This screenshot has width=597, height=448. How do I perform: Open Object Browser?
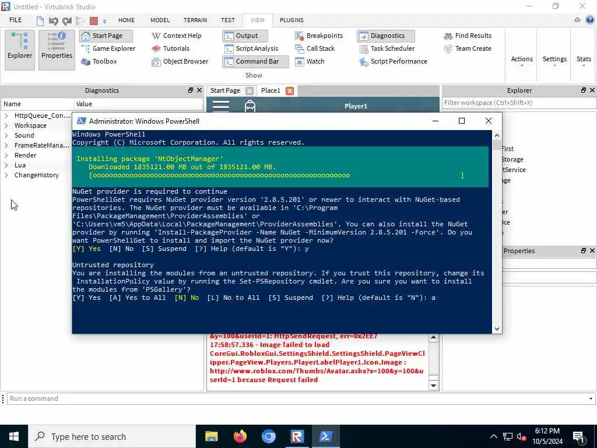(x=180, y=61)
